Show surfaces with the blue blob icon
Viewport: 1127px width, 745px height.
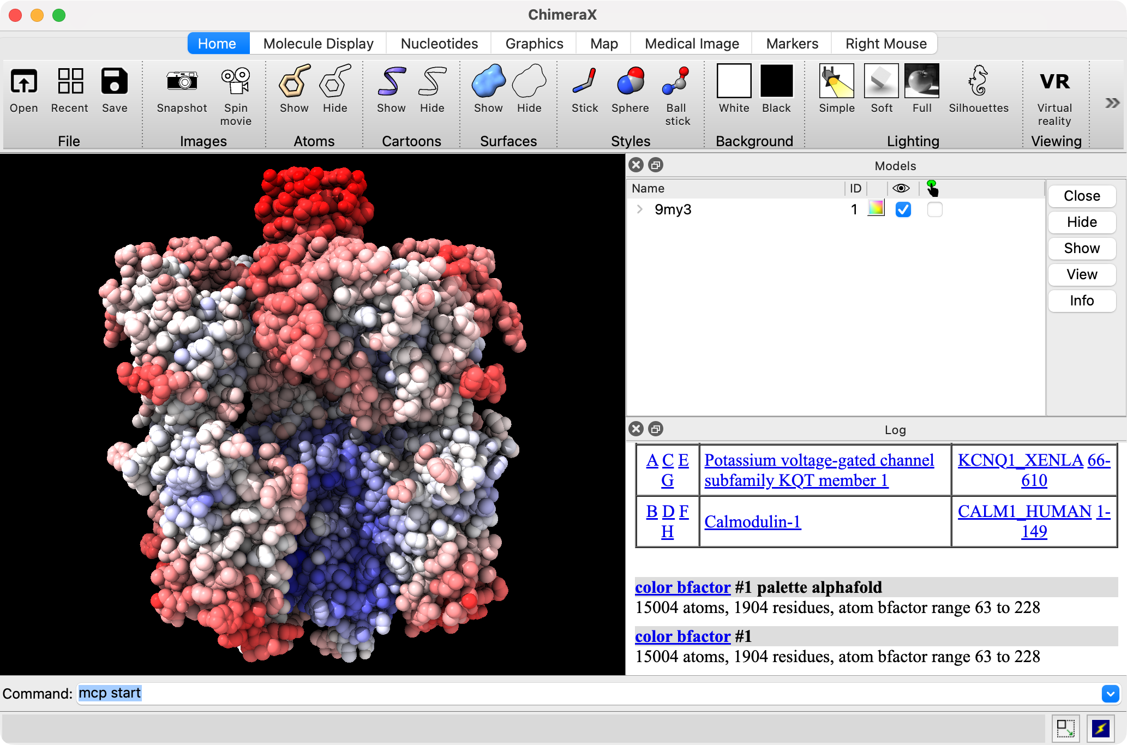click(488, 82)
